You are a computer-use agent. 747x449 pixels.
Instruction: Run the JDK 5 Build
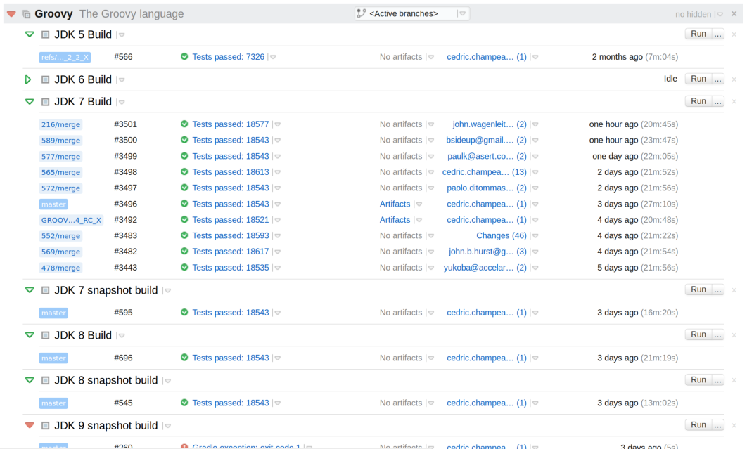click(x=698, y=34)
